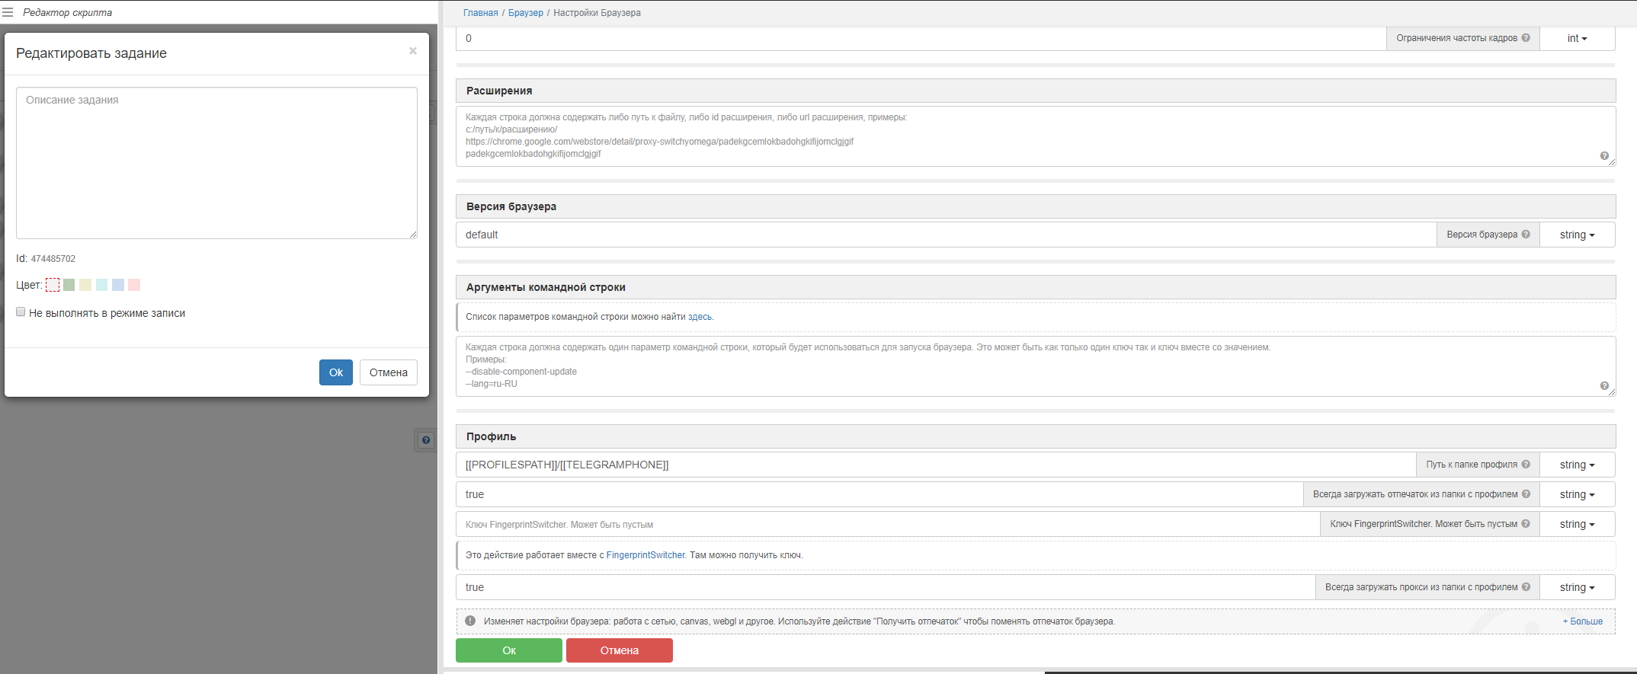Open string type dropdown for browser version

click(1577, 235)
